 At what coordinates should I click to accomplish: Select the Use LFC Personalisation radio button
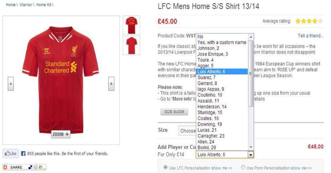click(x=165, y=167)
